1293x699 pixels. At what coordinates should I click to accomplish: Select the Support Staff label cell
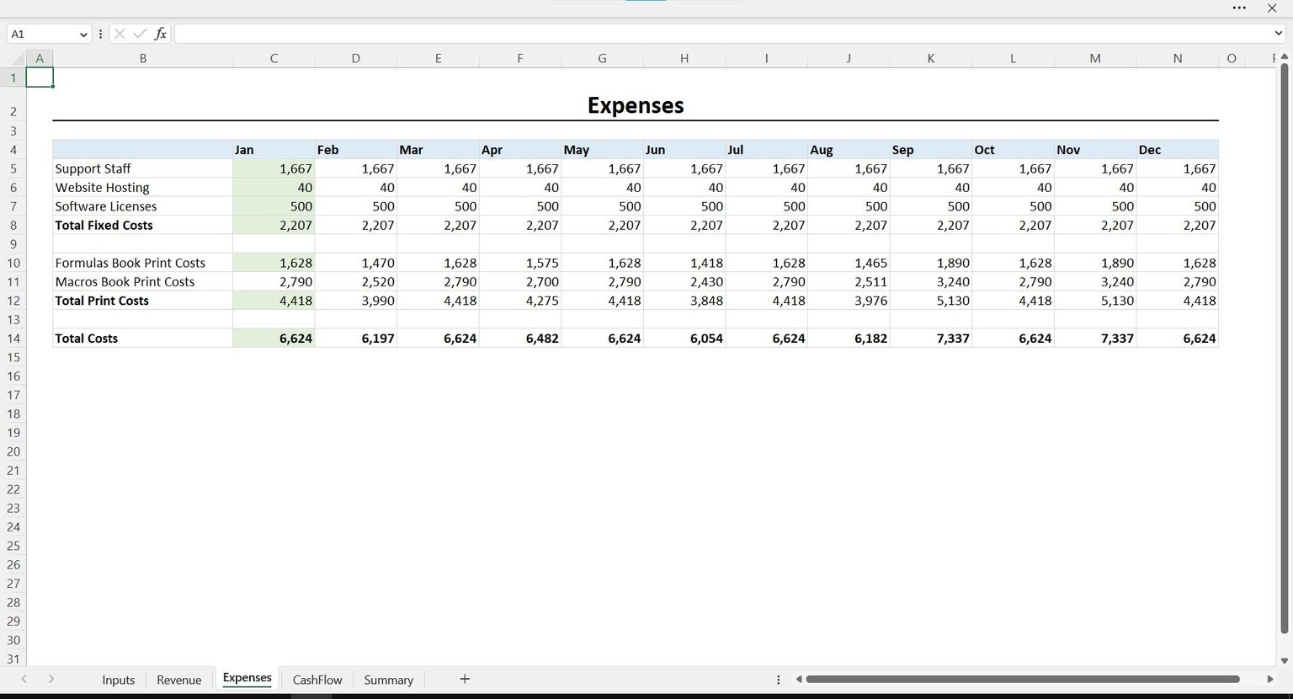142,168
